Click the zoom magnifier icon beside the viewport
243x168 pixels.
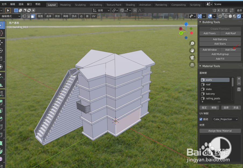coord(192,43)
